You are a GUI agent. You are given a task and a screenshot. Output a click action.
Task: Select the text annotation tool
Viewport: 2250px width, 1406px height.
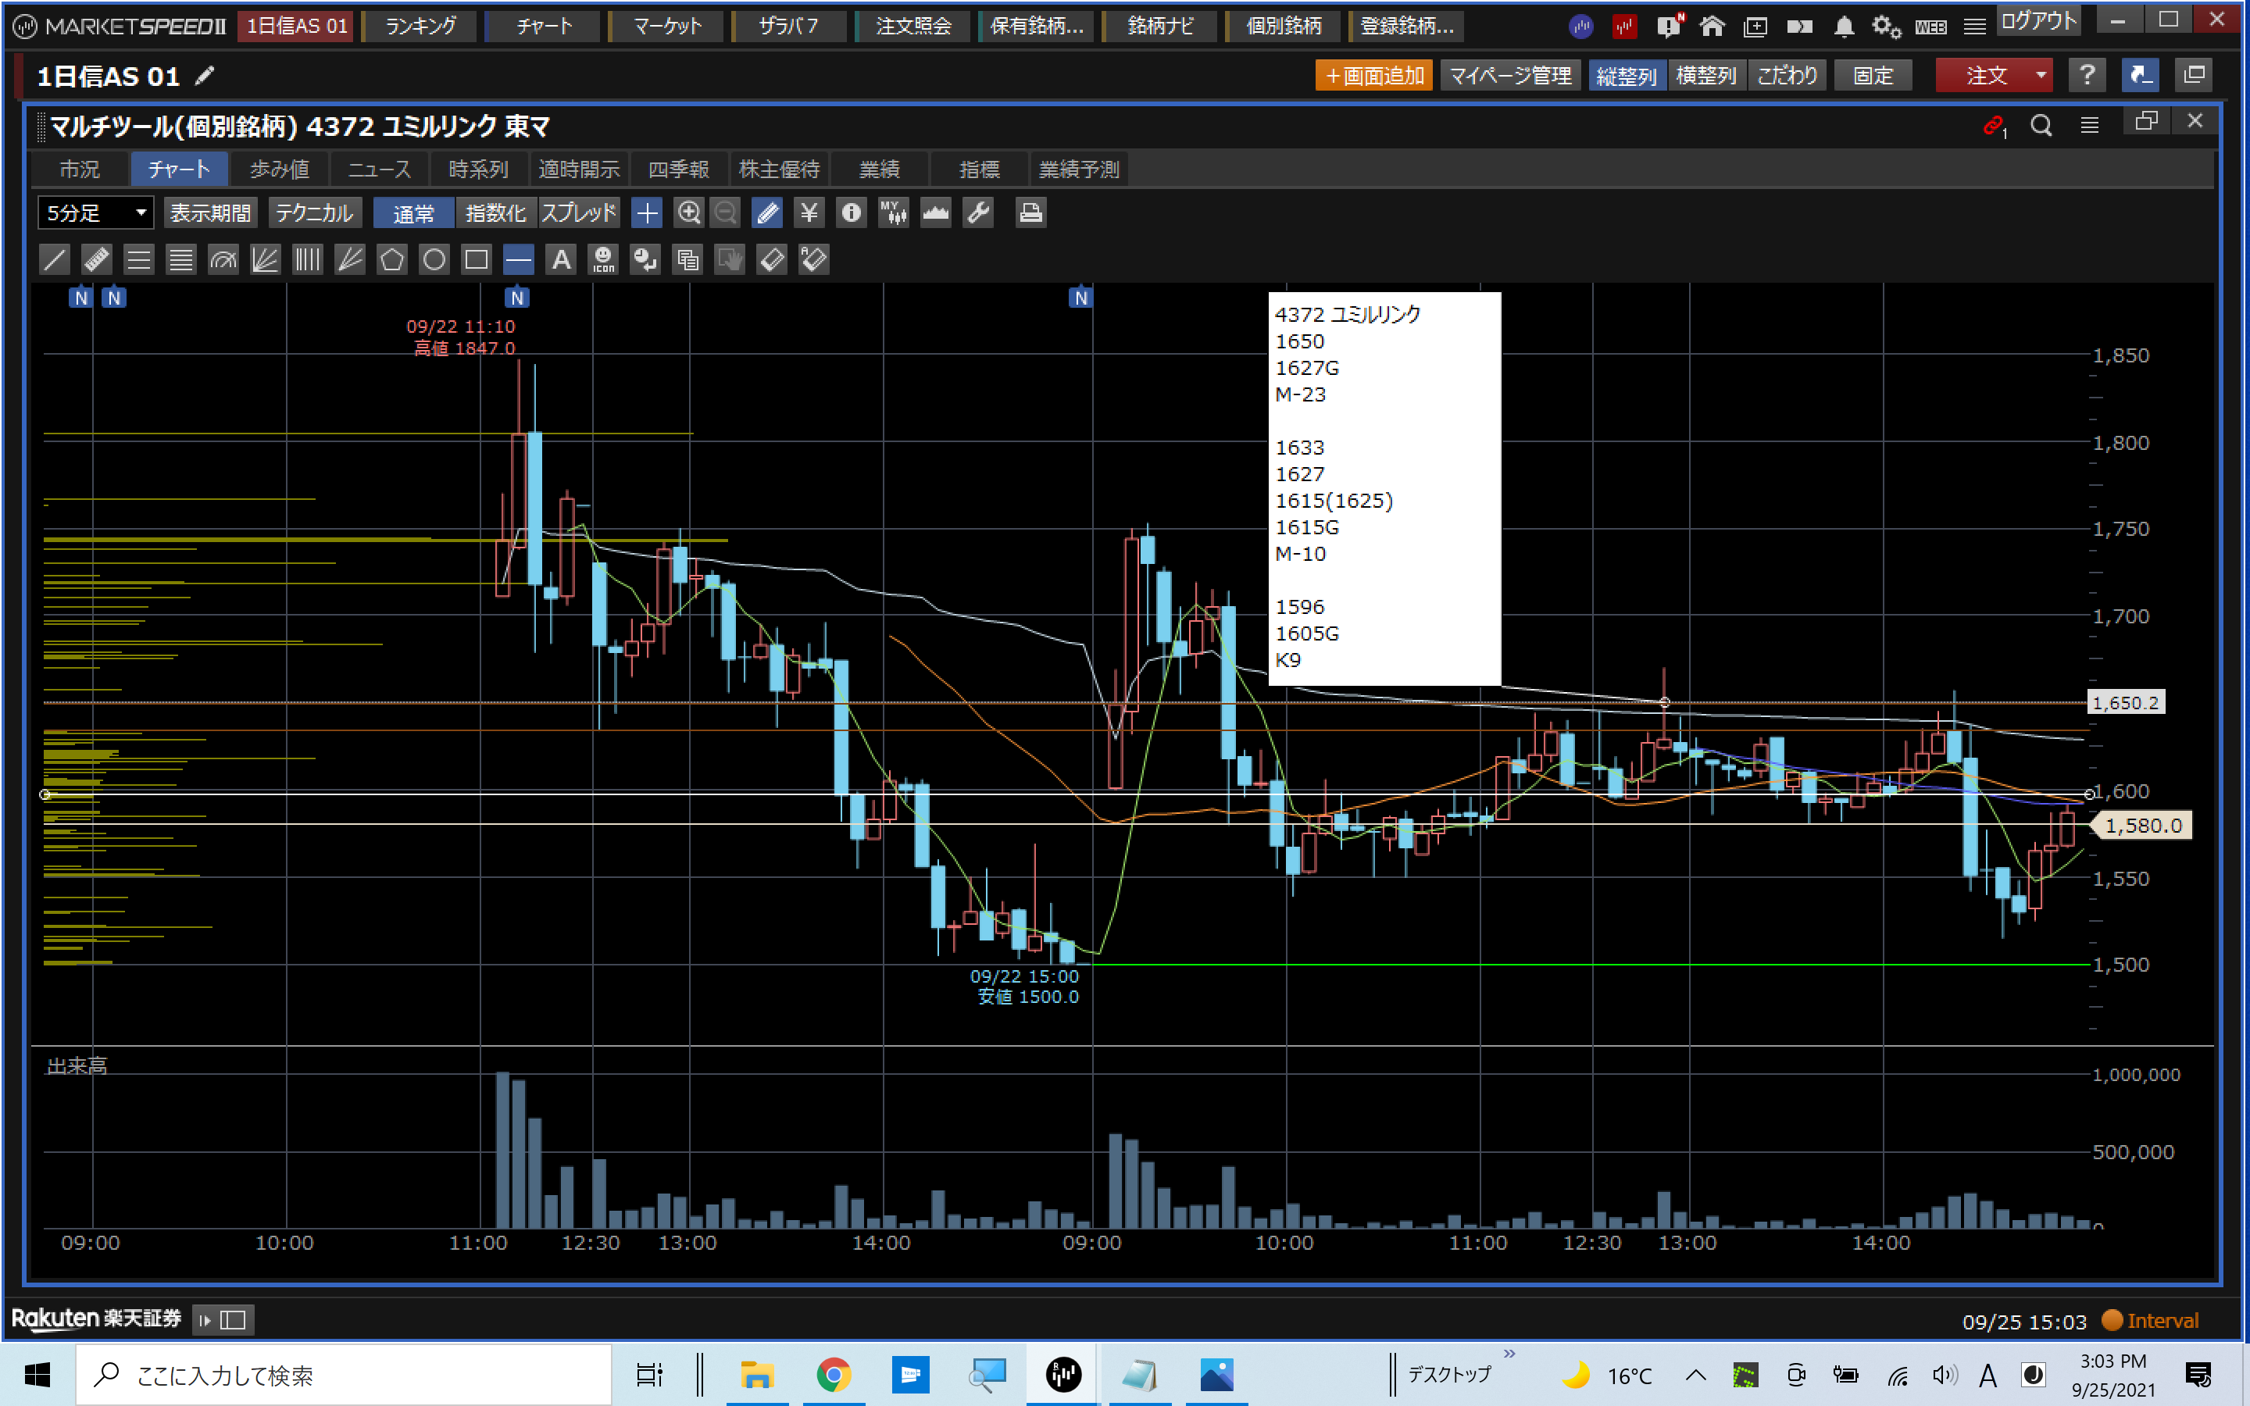561,259
